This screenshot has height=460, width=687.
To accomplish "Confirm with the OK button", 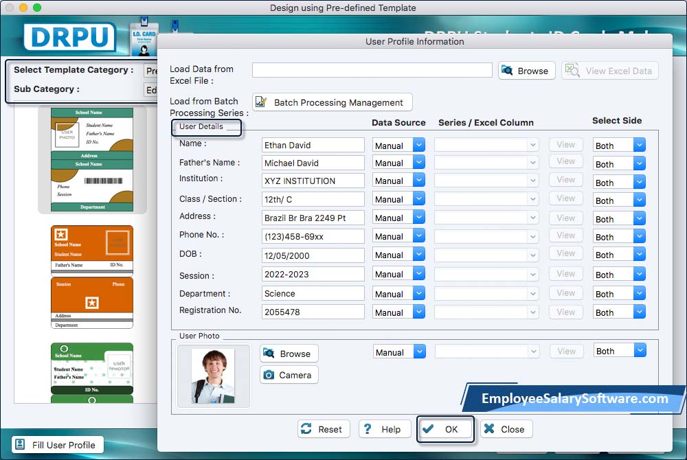I will (x=445, y=429).
